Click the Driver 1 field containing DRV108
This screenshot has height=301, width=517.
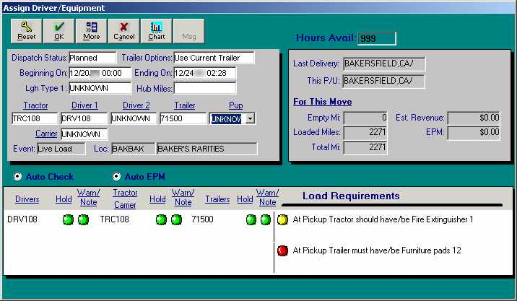84,118
